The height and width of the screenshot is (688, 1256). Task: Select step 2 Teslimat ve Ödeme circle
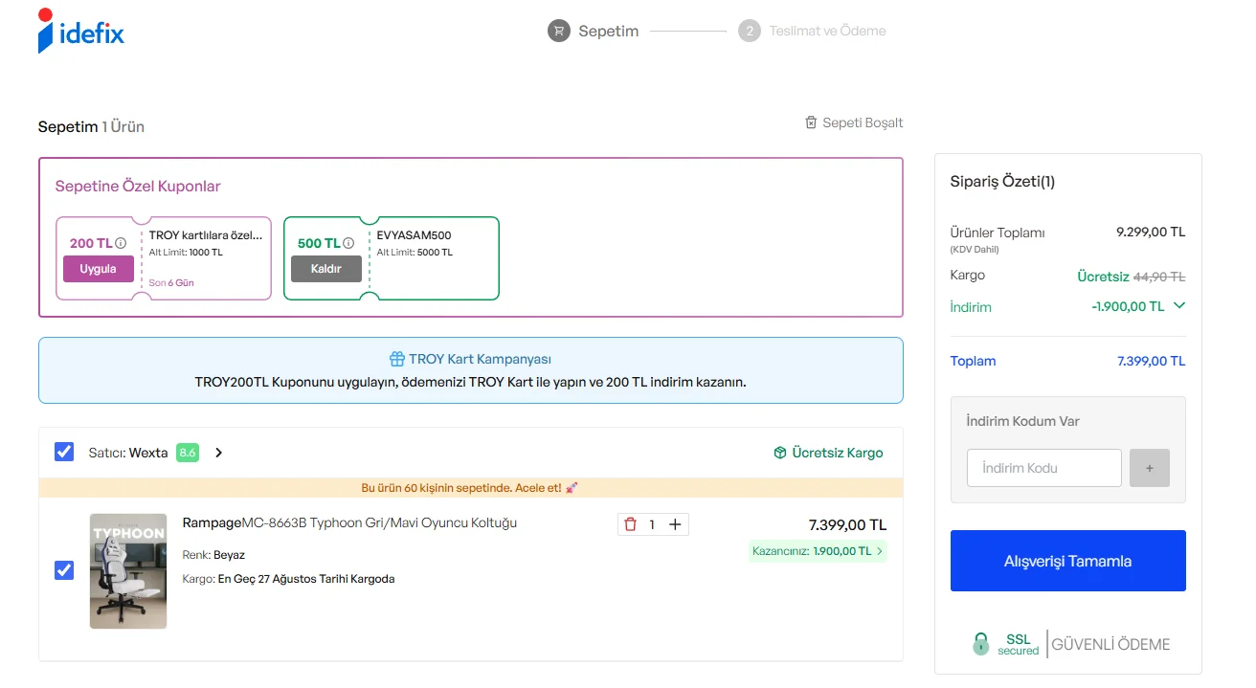click(750, 31)
